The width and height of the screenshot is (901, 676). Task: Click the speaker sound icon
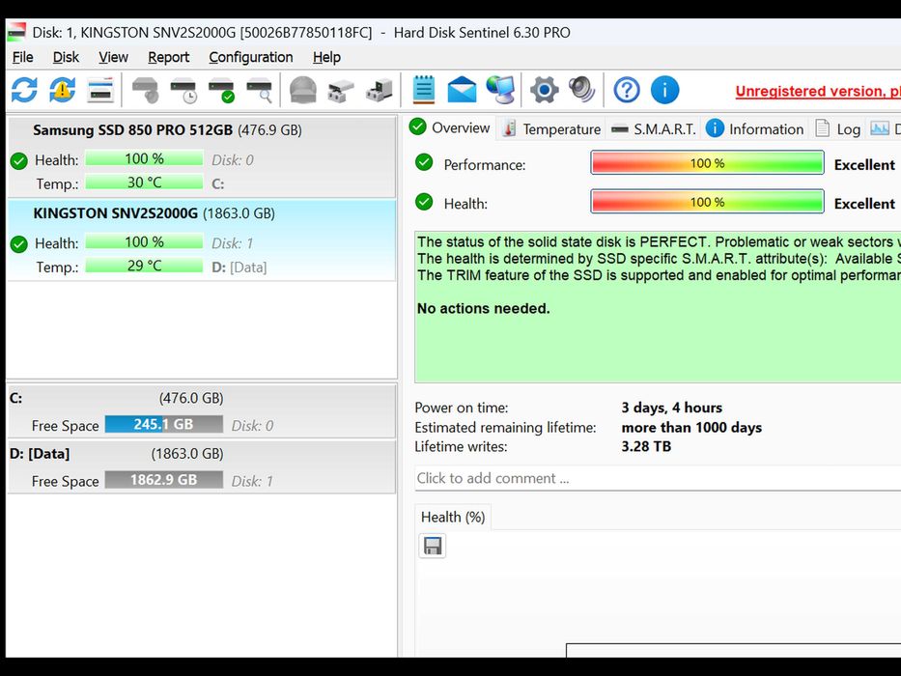pyautogui.click(x=582, y=90)
